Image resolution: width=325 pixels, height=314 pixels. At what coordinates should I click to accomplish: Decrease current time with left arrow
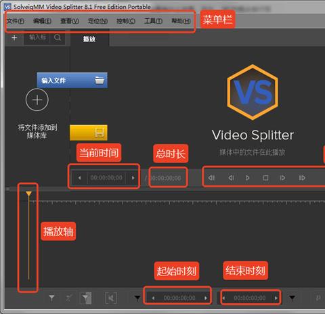tap(79, 178)
